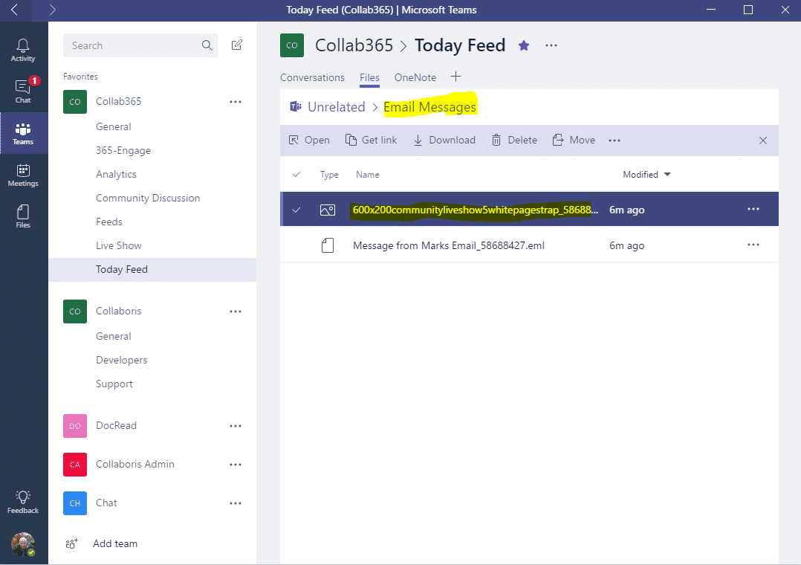The height and width of the screenshot is (565, 801).
Task: Open Chat in left rail
Action: 23,91
